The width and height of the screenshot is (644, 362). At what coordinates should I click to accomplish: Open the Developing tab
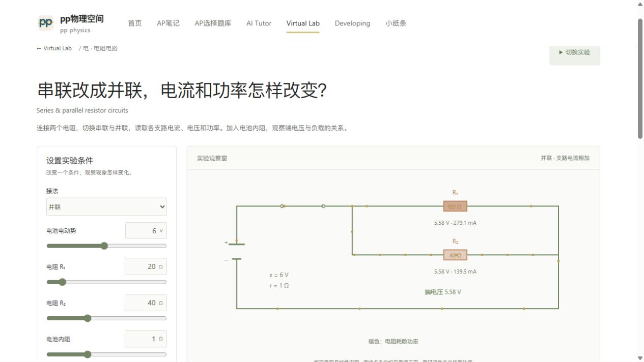(352, 23)
